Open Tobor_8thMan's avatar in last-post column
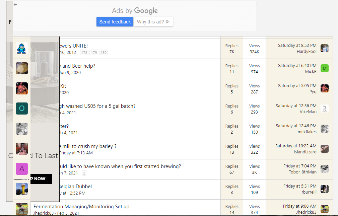 324,169
